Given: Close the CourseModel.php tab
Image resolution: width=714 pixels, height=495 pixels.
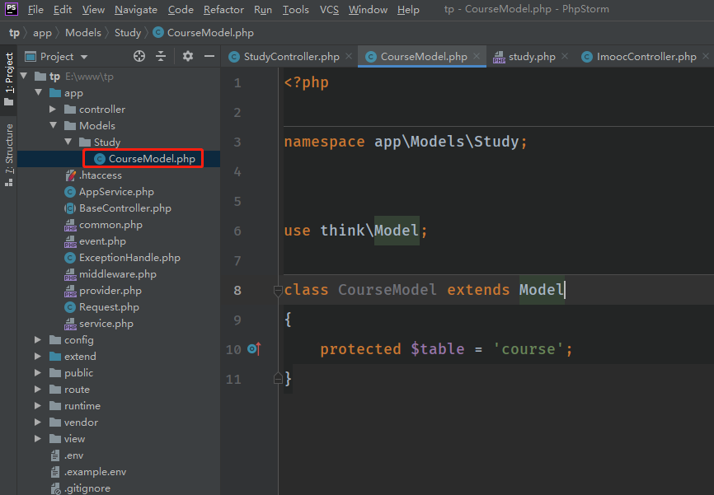Looking at the screenshot, I should [477, 56].
